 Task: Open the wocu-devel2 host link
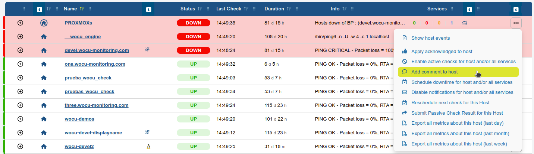click(79, 146)
